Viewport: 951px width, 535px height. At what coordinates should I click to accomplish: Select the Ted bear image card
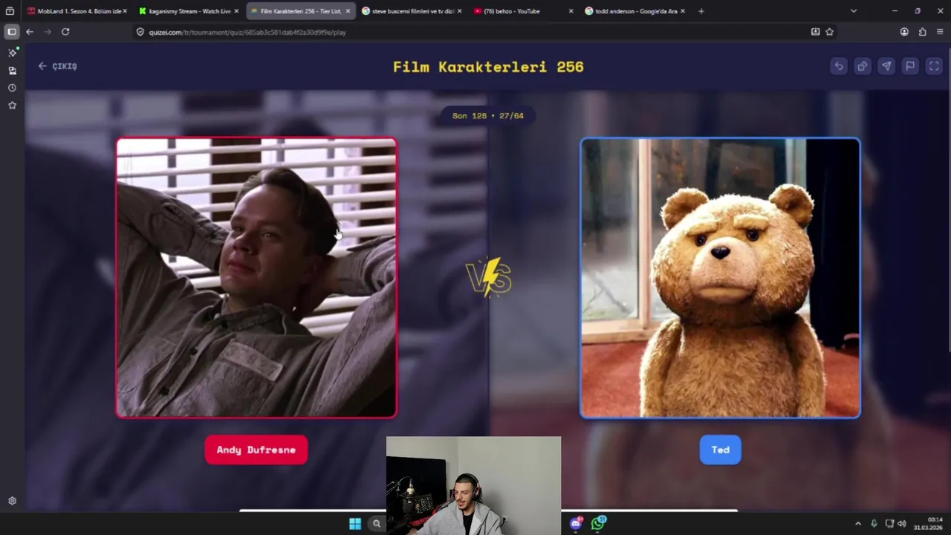[x=720, y=278]
